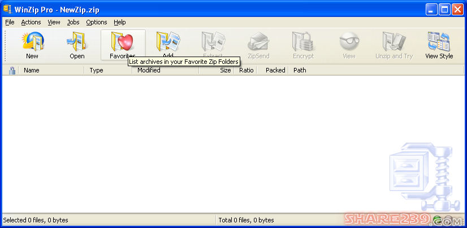Screen dimensions: 467x228
Task: Open the View menu
Action: coord(54,22)
